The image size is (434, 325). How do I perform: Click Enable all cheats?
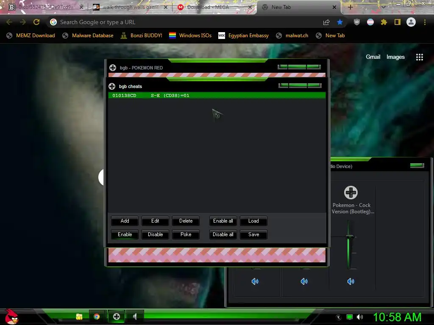223,221
